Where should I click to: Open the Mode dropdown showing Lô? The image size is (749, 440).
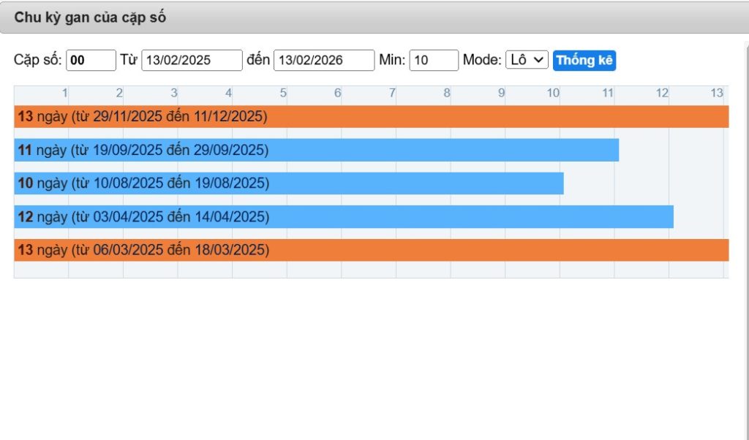527,60
